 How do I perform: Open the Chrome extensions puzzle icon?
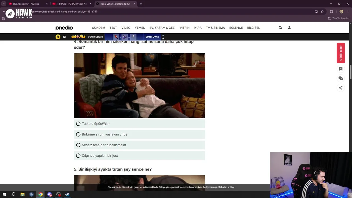pyautogui.click(x=331, y=12)
